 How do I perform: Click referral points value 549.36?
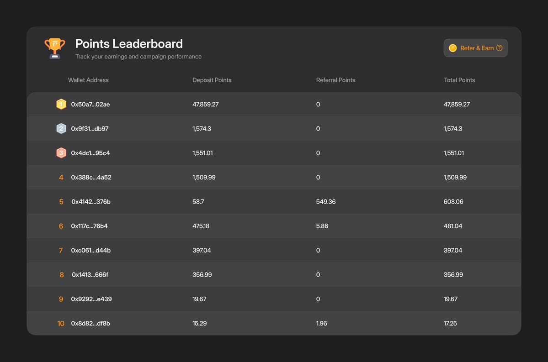point(326,202)
